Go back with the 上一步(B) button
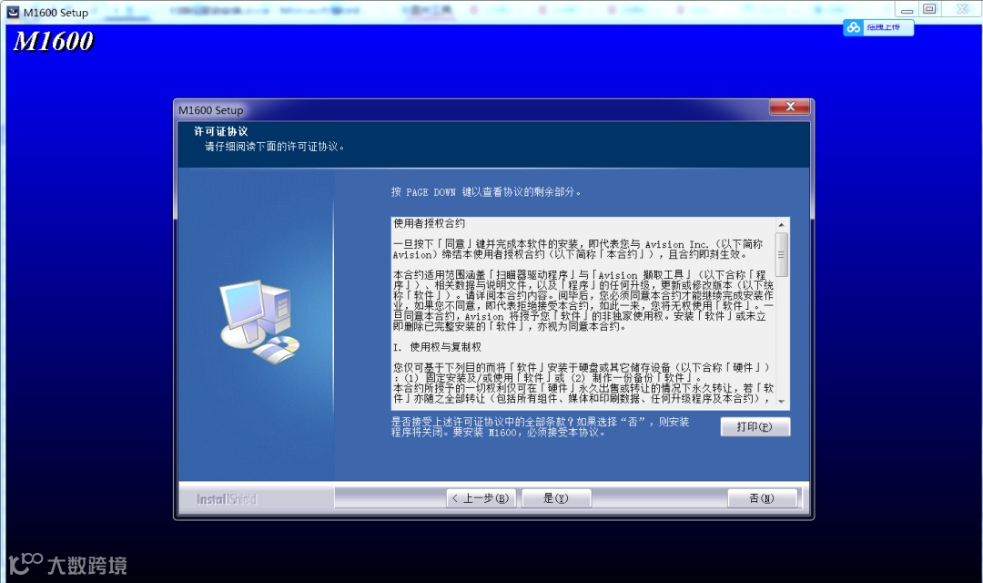The height and width of the screenshot is (583, 983). pyautogui.click(x=481, y=498)
